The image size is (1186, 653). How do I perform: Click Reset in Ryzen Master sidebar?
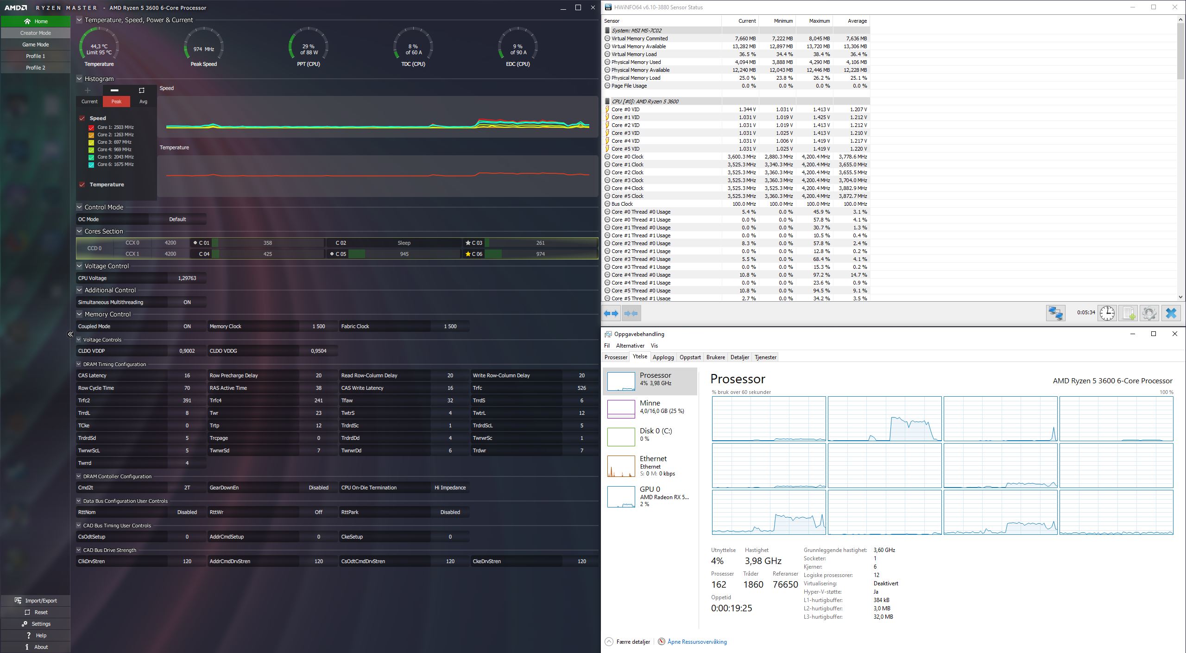[36, 612]
